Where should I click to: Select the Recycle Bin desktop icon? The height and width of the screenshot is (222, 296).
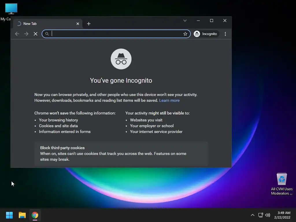click(282, 184)
